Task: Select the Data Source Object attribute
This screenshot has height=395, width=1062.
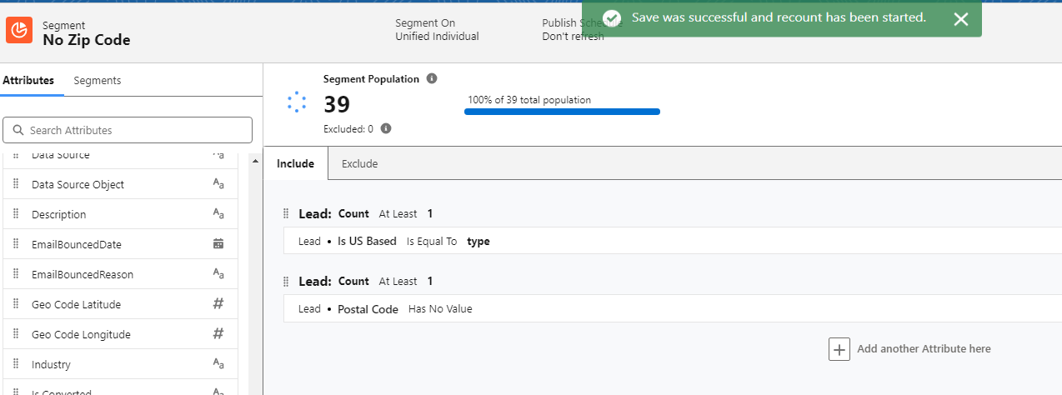Action: [x=78, y=184]
